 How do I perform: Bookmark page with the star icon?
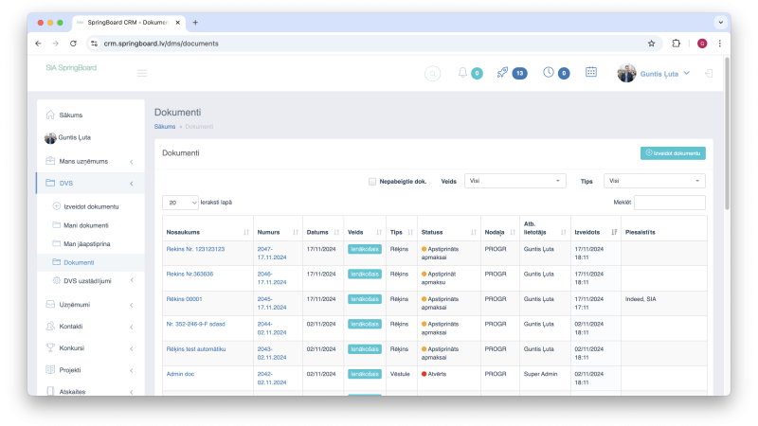(x=651, y=44)
